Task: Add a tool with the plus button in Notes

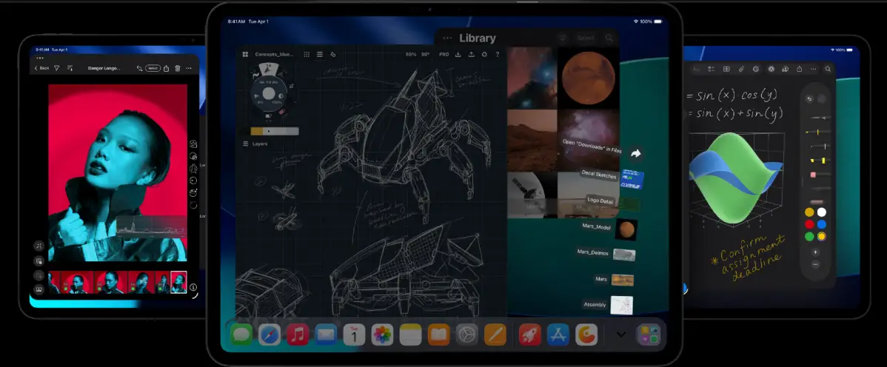Action: (x=815, y=252)
